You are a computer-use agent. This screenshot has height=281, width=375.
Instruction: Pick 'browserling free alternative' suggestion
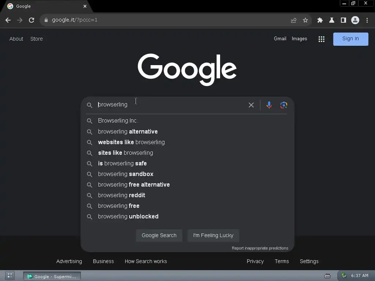tap(187, 184)
